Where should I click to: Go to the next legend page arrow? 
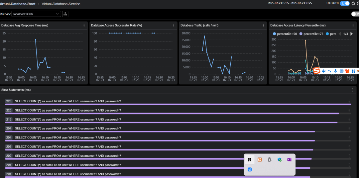click(352, 34)
